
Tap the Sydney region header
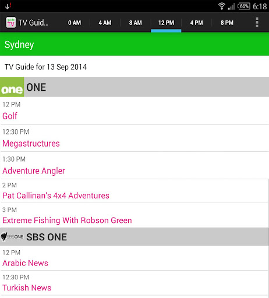tap(134, 44)
